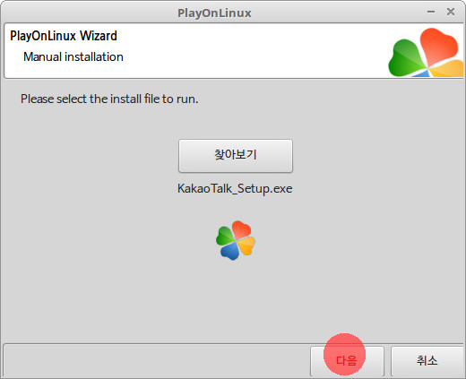Viewport: 466px width, 379px height.
Task: Click the PlayOnLinux title bar text
Action: coord(214,13)
